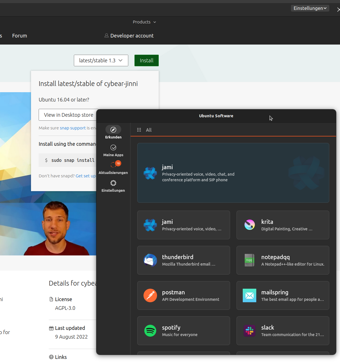The image size is (340, 362).
Task: Open the featured jami banner
Action: point(233,173)
